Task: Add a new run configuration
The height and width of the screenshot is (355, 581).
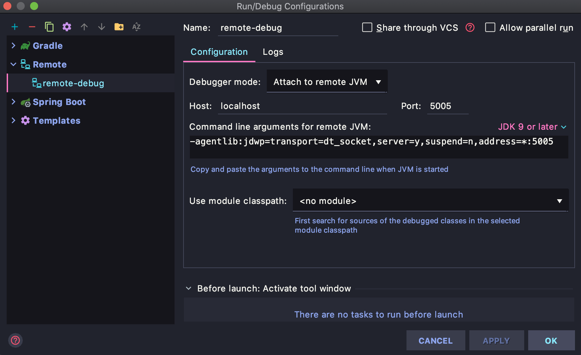Action: (15, 27)
